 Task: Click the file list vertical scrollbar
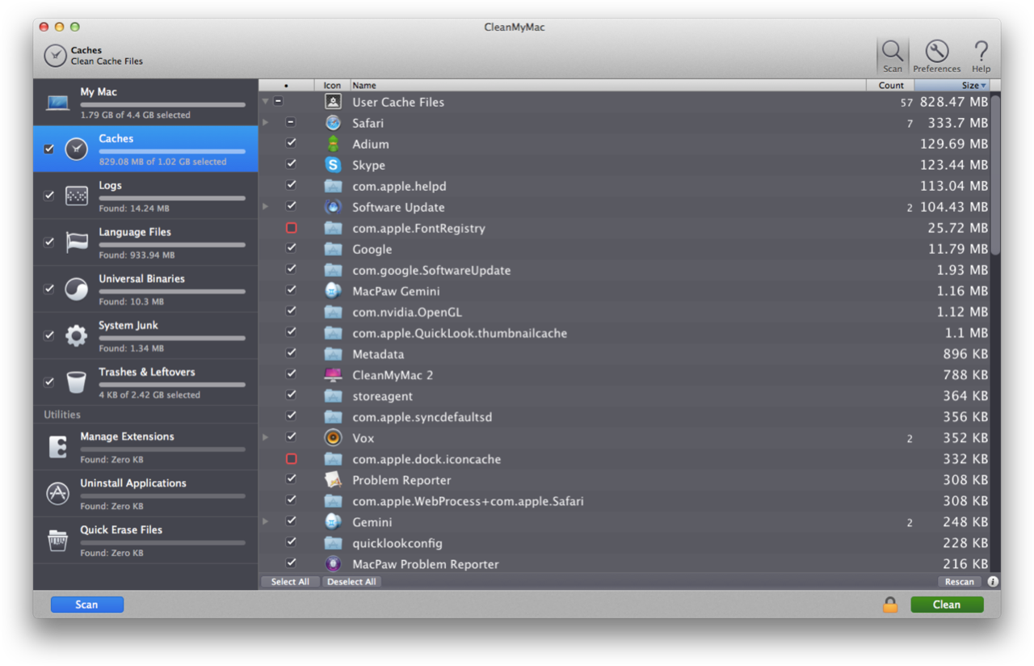coord(995,175)
